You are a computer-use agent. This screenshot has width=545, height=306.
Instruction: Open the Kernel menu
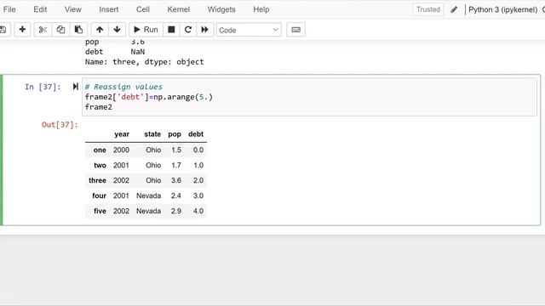(178, 9)
